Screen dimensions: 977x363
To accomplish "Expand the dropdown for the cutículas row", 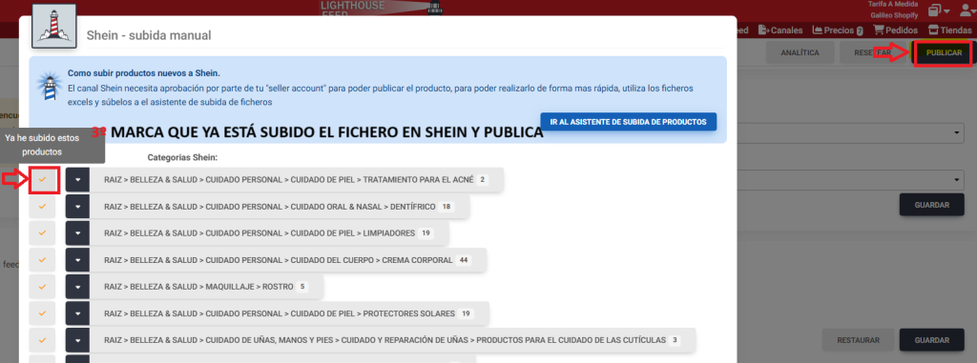I will pos(78,340).
